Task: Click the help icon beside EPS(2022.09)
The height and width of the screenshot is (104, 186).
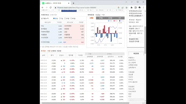Action: click(x=142, y=26)
